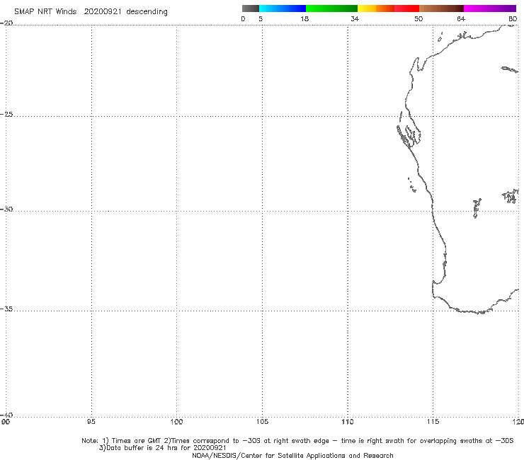Click the small island outlines offshore near -29

click(x=411, y=185)
